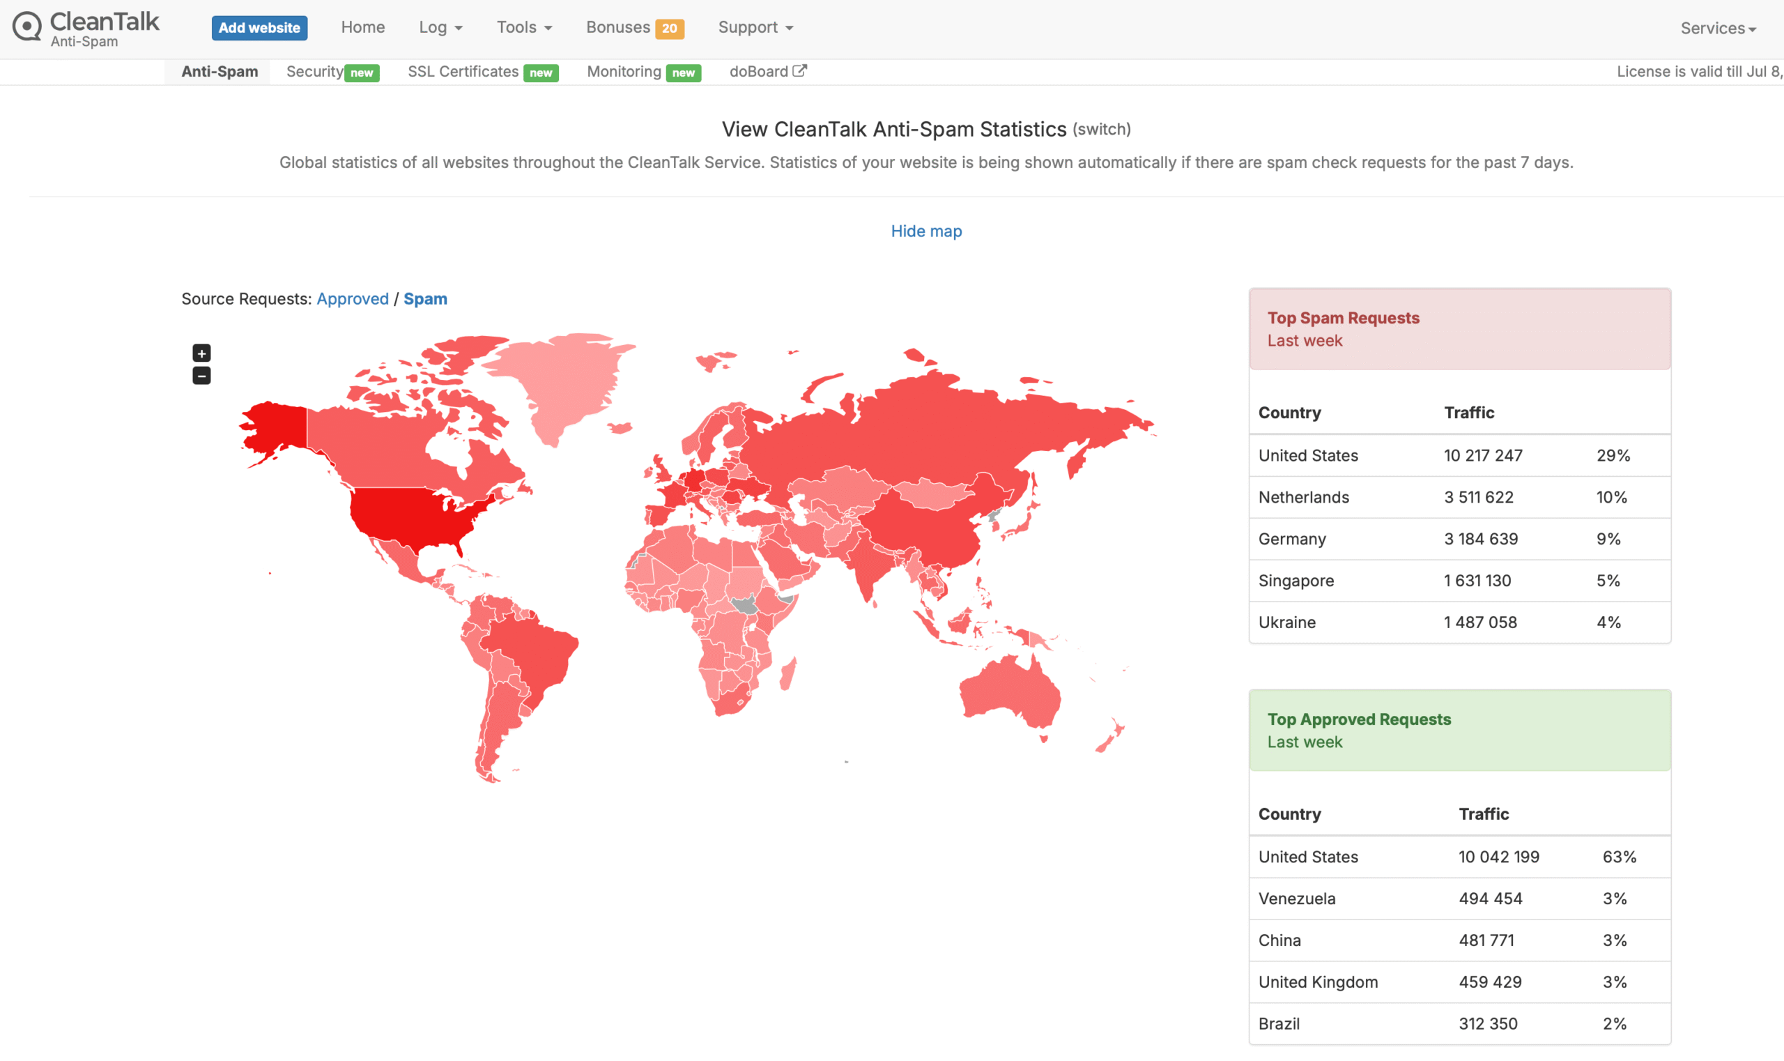Expand the Support dropdown menu
The height and width of the screenshot is (1061, 1784).
click(x=755, y=27)
